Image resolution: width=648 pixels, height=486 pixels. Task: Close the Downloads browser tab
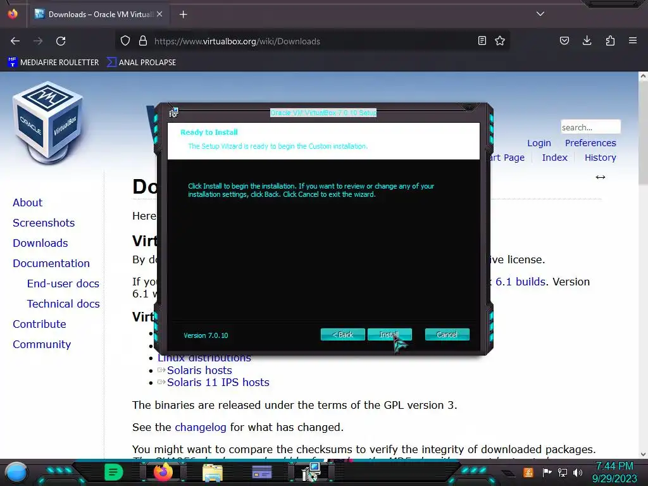tap(159, 14)
